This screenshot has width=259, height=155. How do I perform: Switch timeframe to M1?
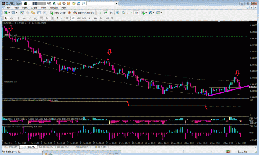click(x=67, y=18)
